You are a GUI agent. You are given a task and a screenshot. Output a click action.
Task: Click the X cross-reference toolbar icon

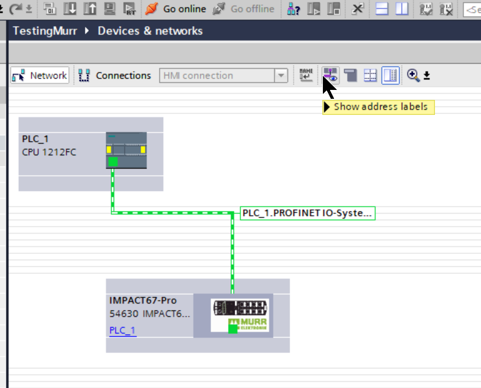tap(357, 9)
